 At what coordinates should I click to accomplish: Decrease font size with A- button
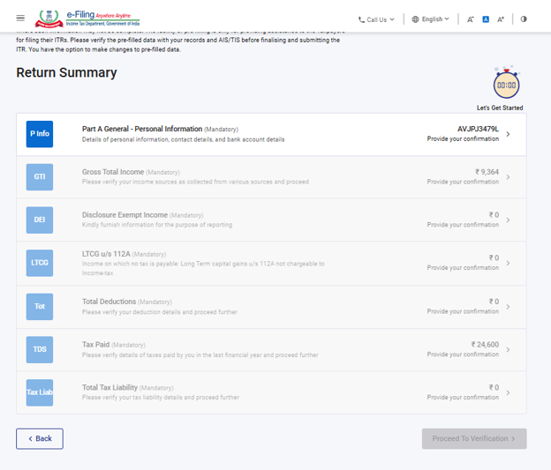471,19
